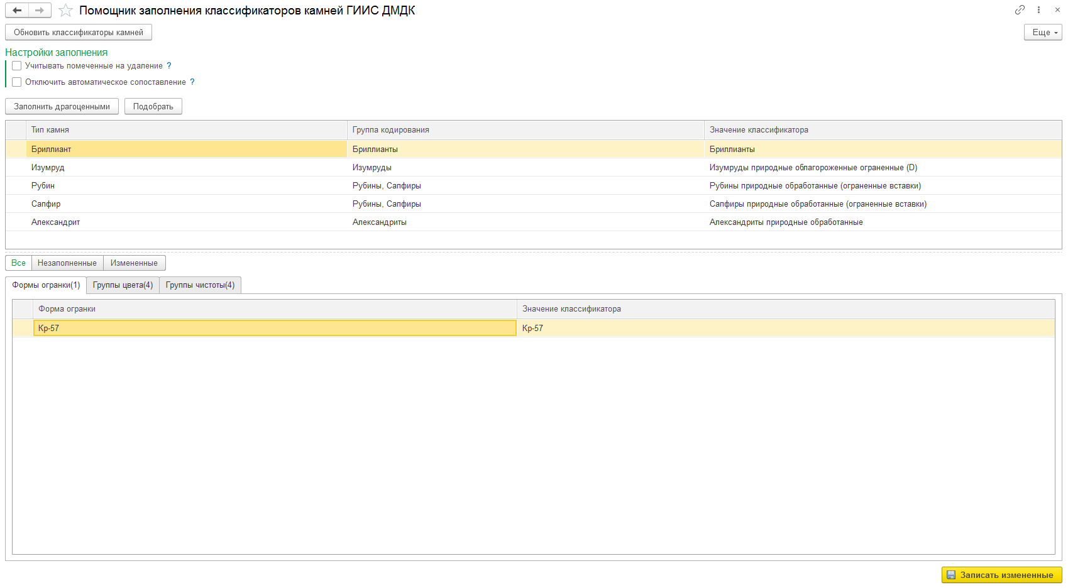The image size is (1068, 588).
Task: Filter by 'Измененные' rows
Action: 134,263
